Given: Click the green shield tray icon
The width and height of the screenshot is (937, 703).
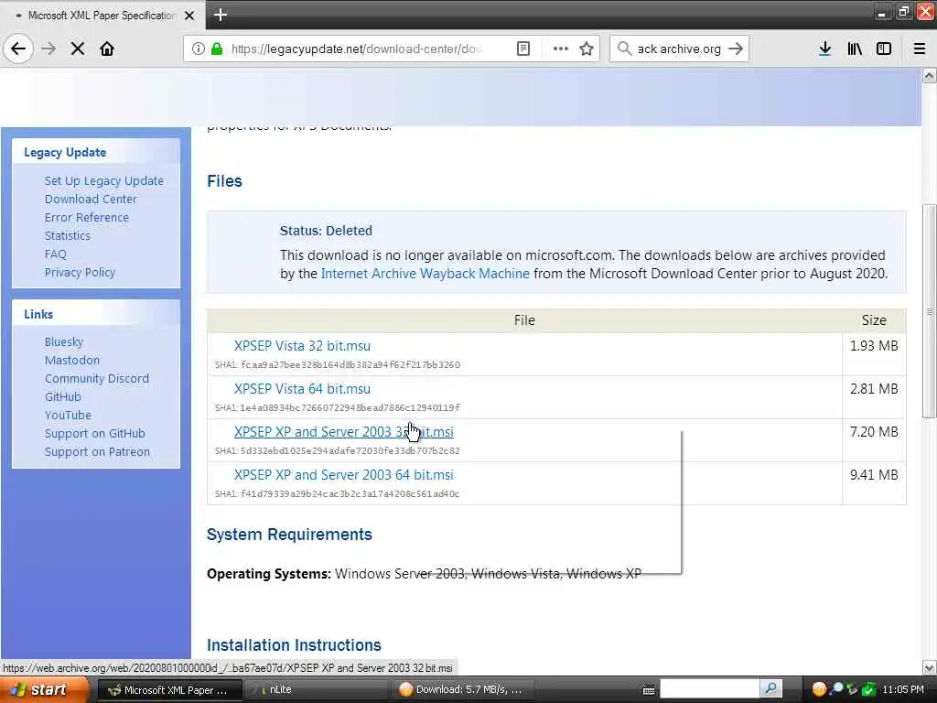Looking at the screenshot, I should pyautogui.click(x=868, y=689).
